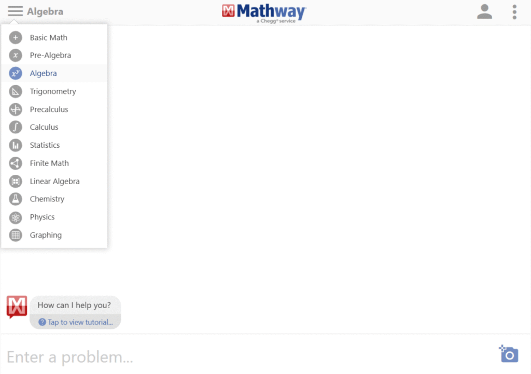Image resolution: width=531 pixels, height=374 pixels.
Task: Click the Basic Math plus icon
Action: tap(16, 37)
